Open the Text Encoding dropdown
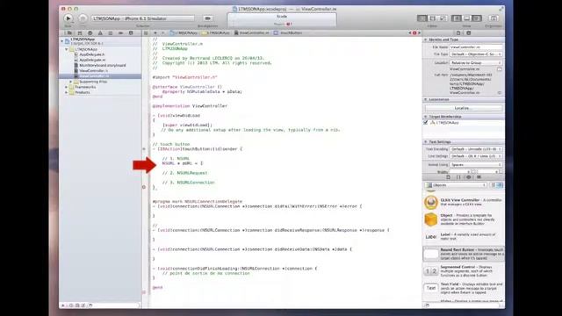Image resolution: width=562 pixels, height=316 pixels. click(476, 149)
